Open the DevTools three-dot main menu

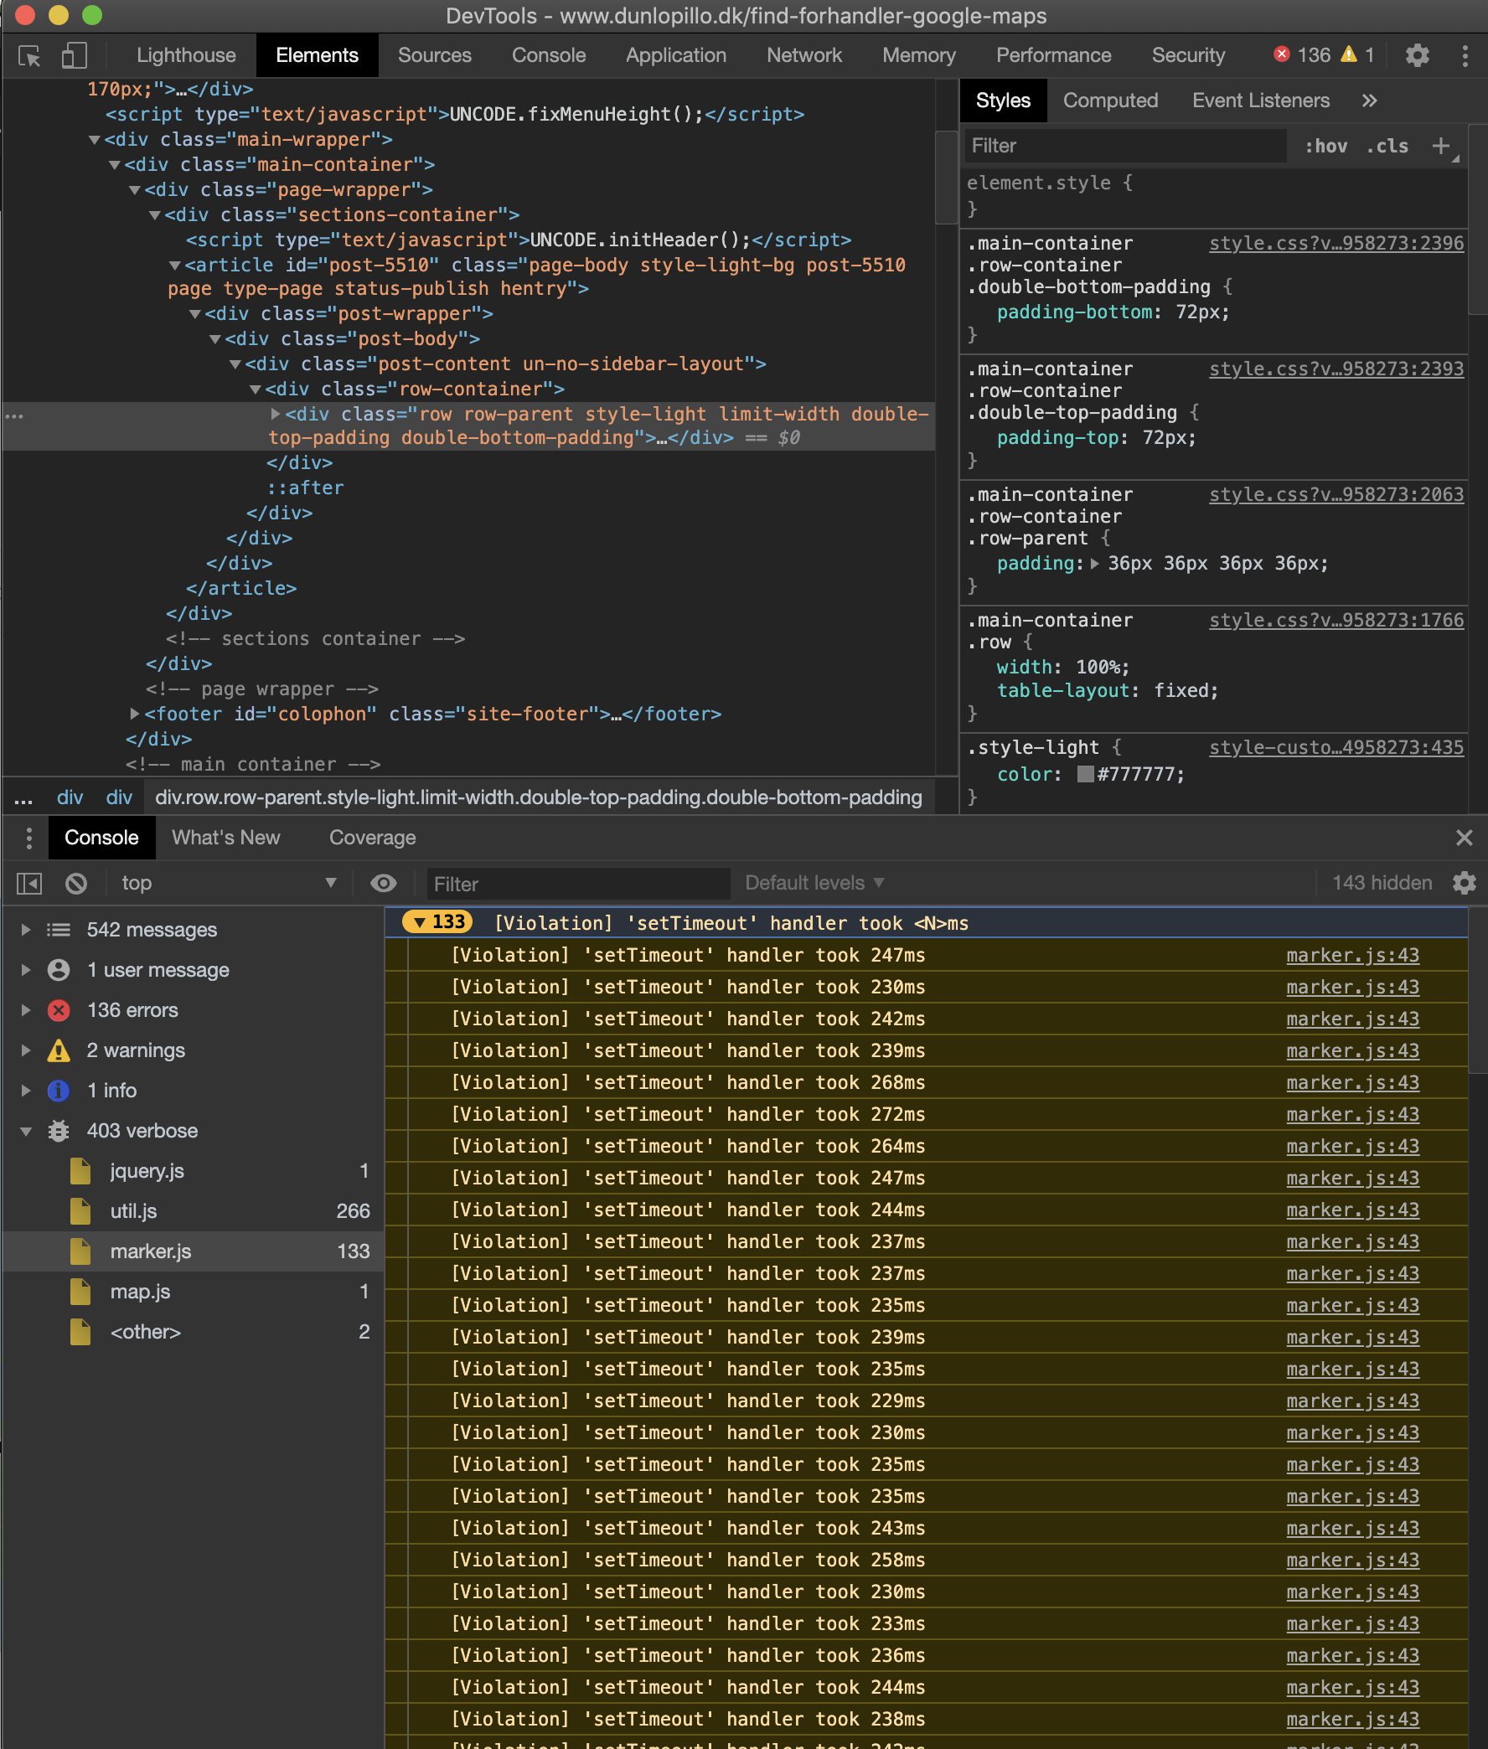click(1465, 55)
